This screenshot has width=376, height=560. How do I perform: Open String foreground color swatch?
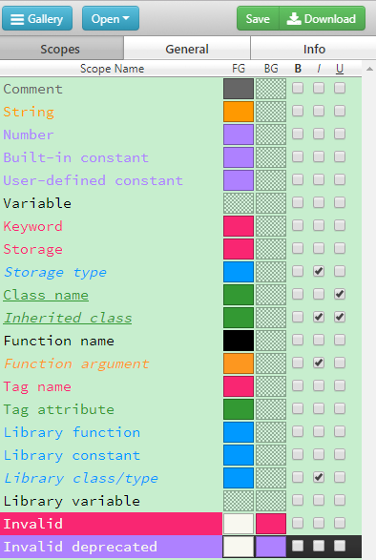[239, 112]
